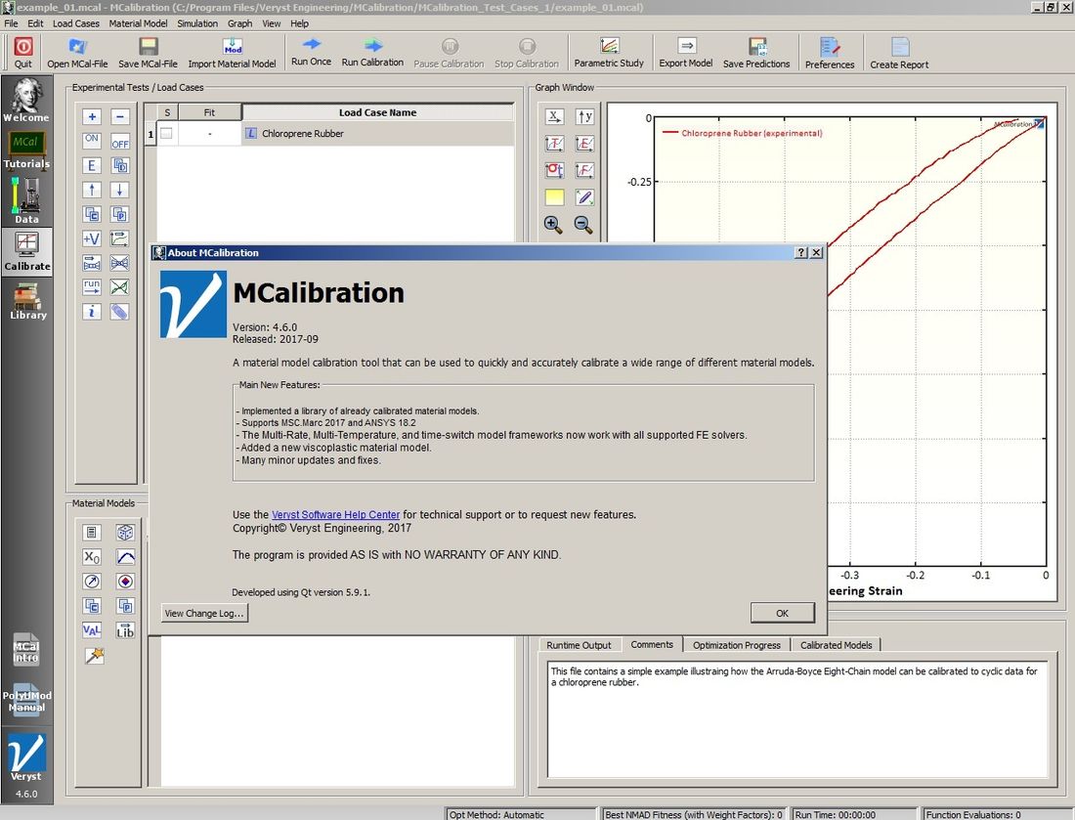The width and height of the screenshot is (1075, 820).
Task: Turn off load cases with OFF button
Action: coord(120,142)
